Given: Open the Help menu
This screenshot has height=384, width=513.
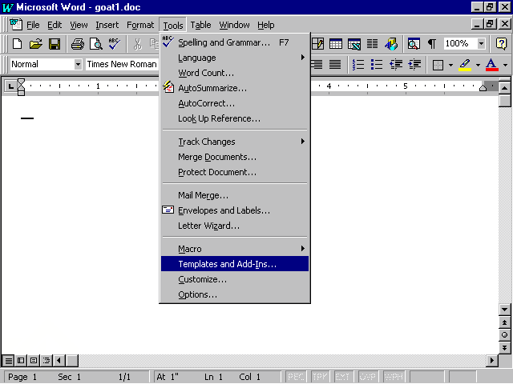Looking at the screenshot, I should [265, 25].
